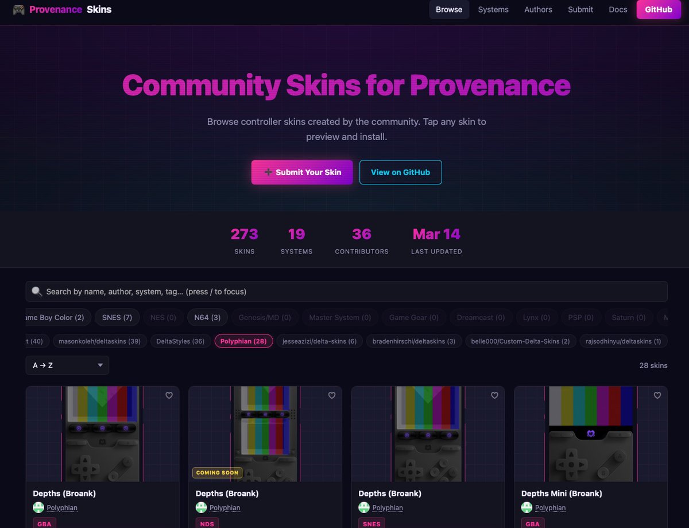Click Polyphian avatar on the NDS Depths card
The width and height of the screenshot is (689, 528).
(201, 507)
